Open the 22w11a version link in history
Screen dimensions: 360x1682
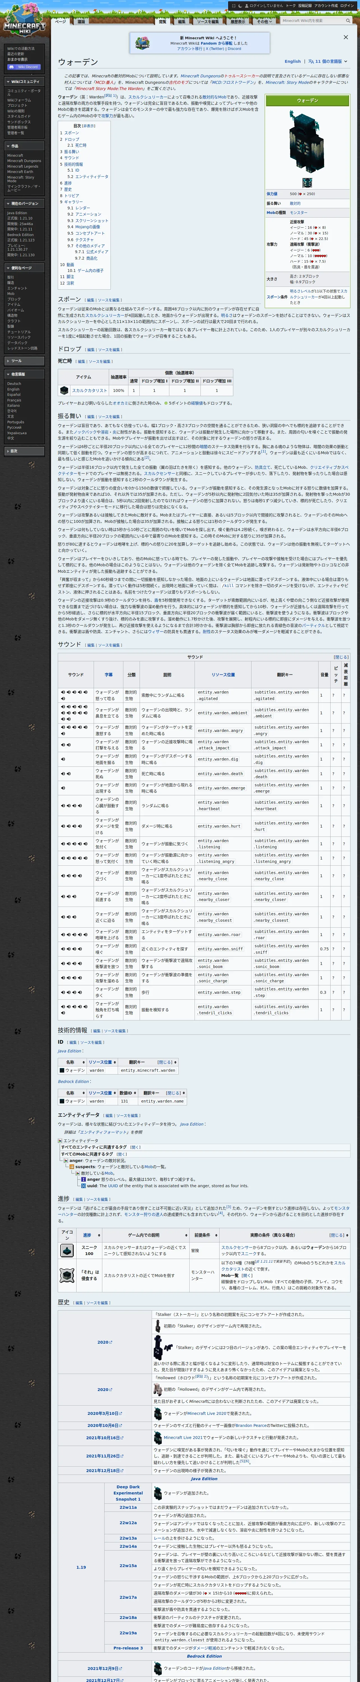128,1508
